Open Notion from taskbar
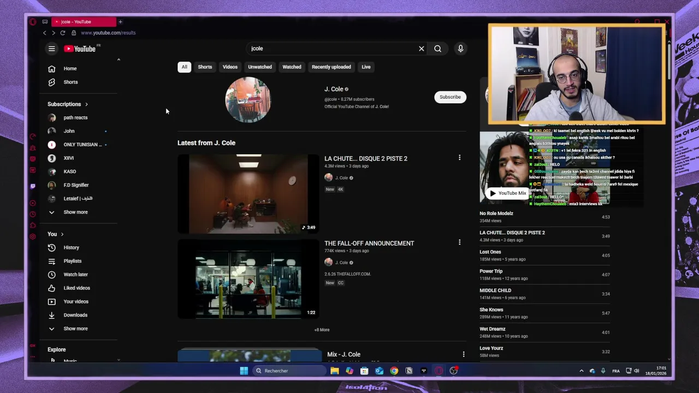This screenshot has height=393, width=699. pyautogui.click(x=409, y=371)
